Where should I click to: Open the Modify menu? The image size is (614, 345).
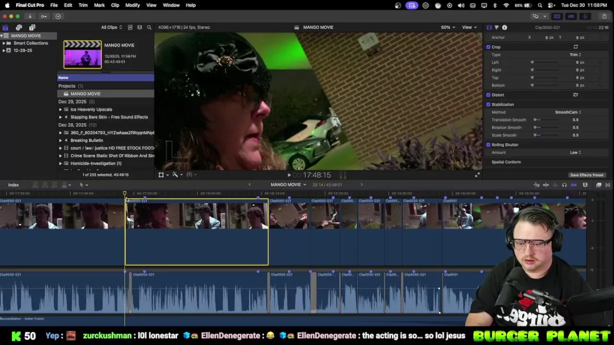point(132,5)
